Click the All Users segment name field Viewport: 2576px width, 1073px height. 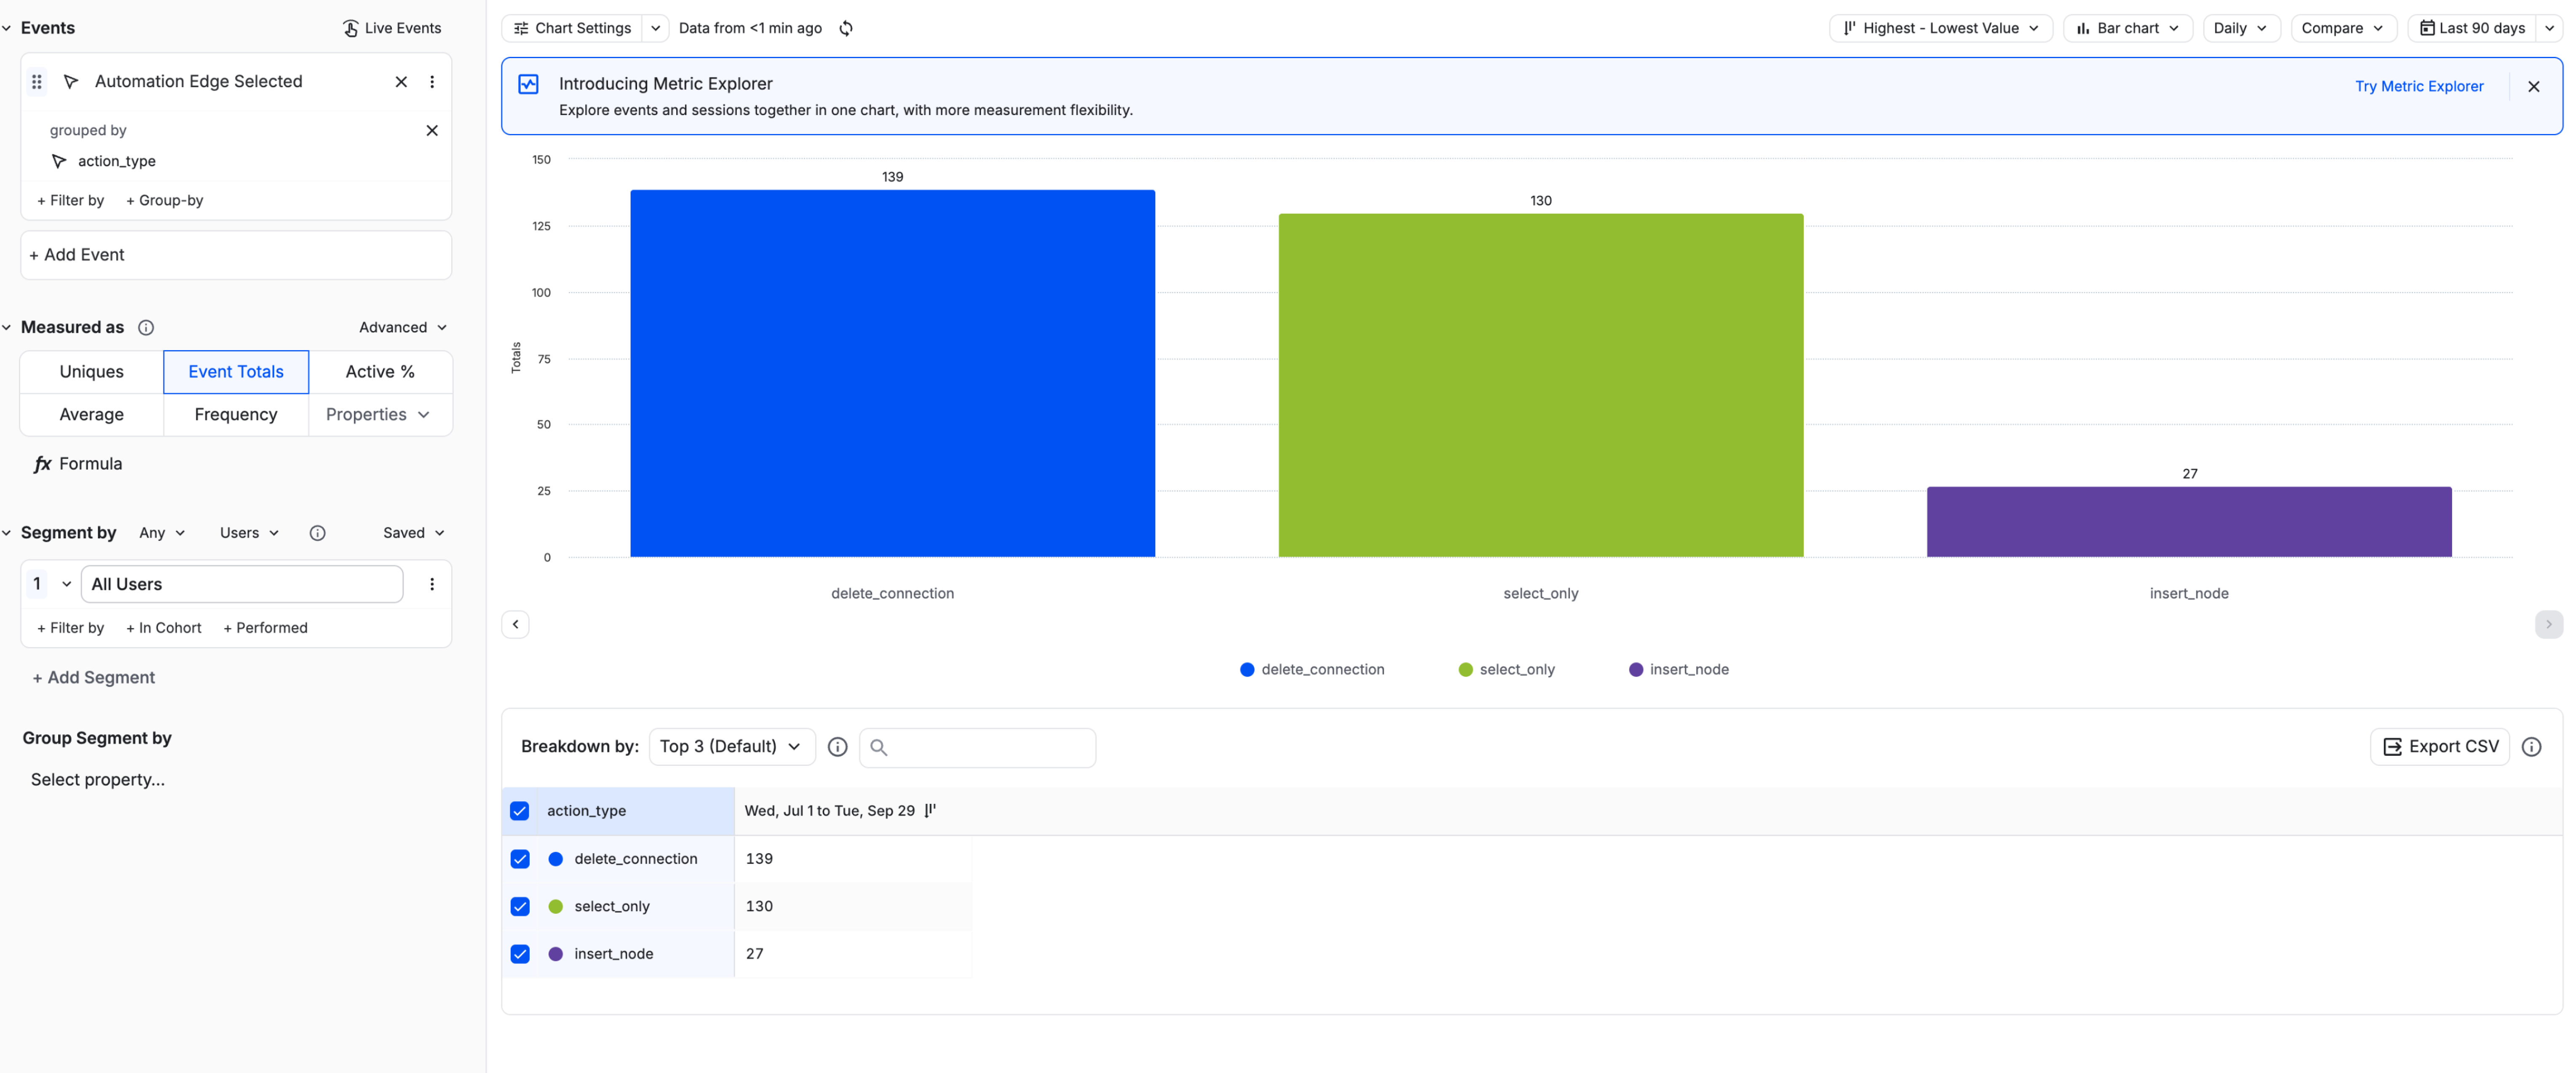tap(242, 584)
